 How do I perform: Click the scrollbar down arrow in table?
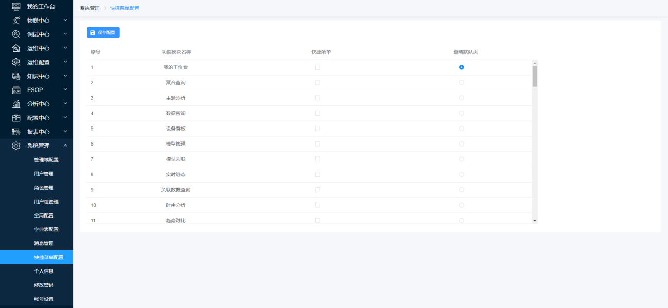535,220
